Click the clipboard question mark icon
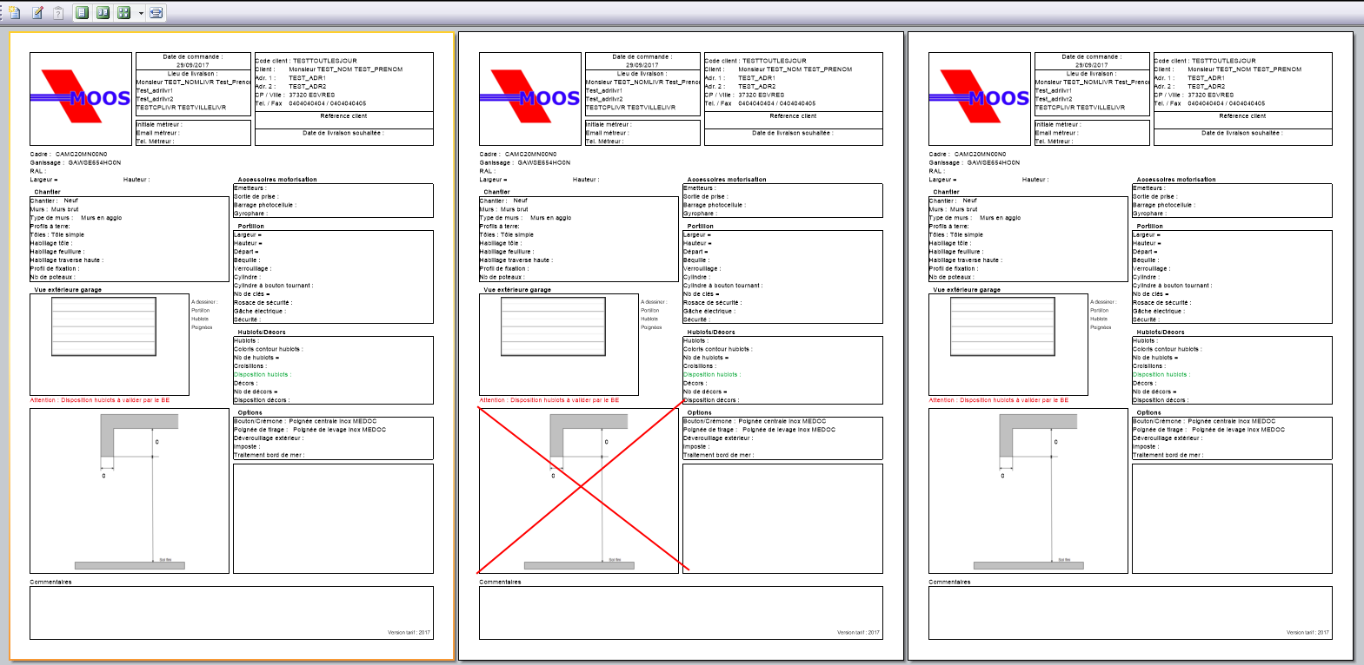The image size is (1364, 665). click(x=58, y=12)
